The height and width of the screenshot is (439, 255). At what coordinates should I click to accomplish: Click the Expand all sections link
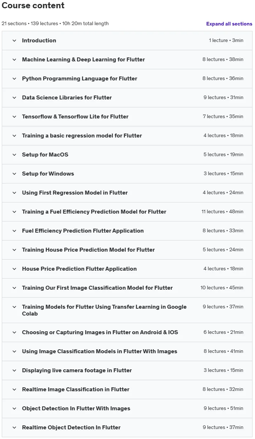pyautogui.click(x=229, y=24)
